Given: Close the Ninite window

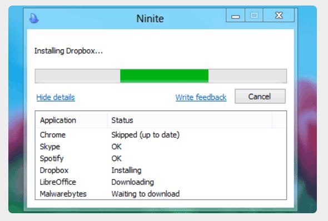Looking at the screenshot, I should (279, 15).
